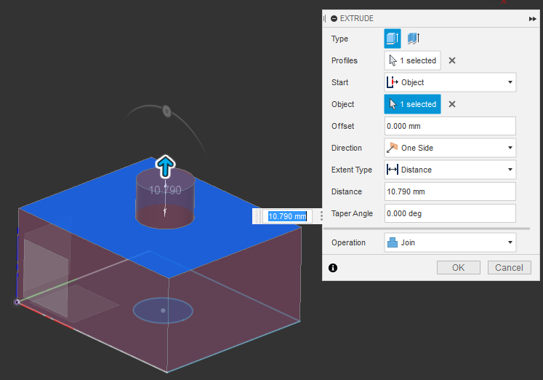Click the Object '1 selected' selector
This screenshot has width=543, height=380.
pyautogui.click(x=412, y=104)
